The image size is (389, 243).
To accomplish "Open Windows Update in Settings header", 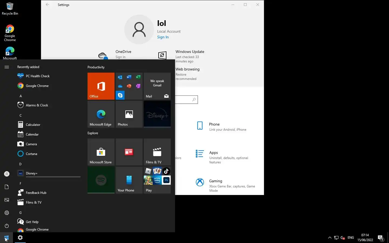I will click(182, 56).
